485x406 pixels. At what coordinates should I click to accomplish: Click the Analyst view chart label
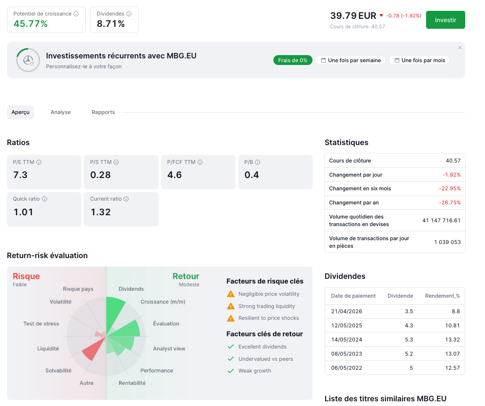coord(169,349)
